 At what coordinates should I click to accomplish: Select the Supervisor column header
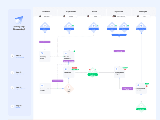click(x=119, y=11)
